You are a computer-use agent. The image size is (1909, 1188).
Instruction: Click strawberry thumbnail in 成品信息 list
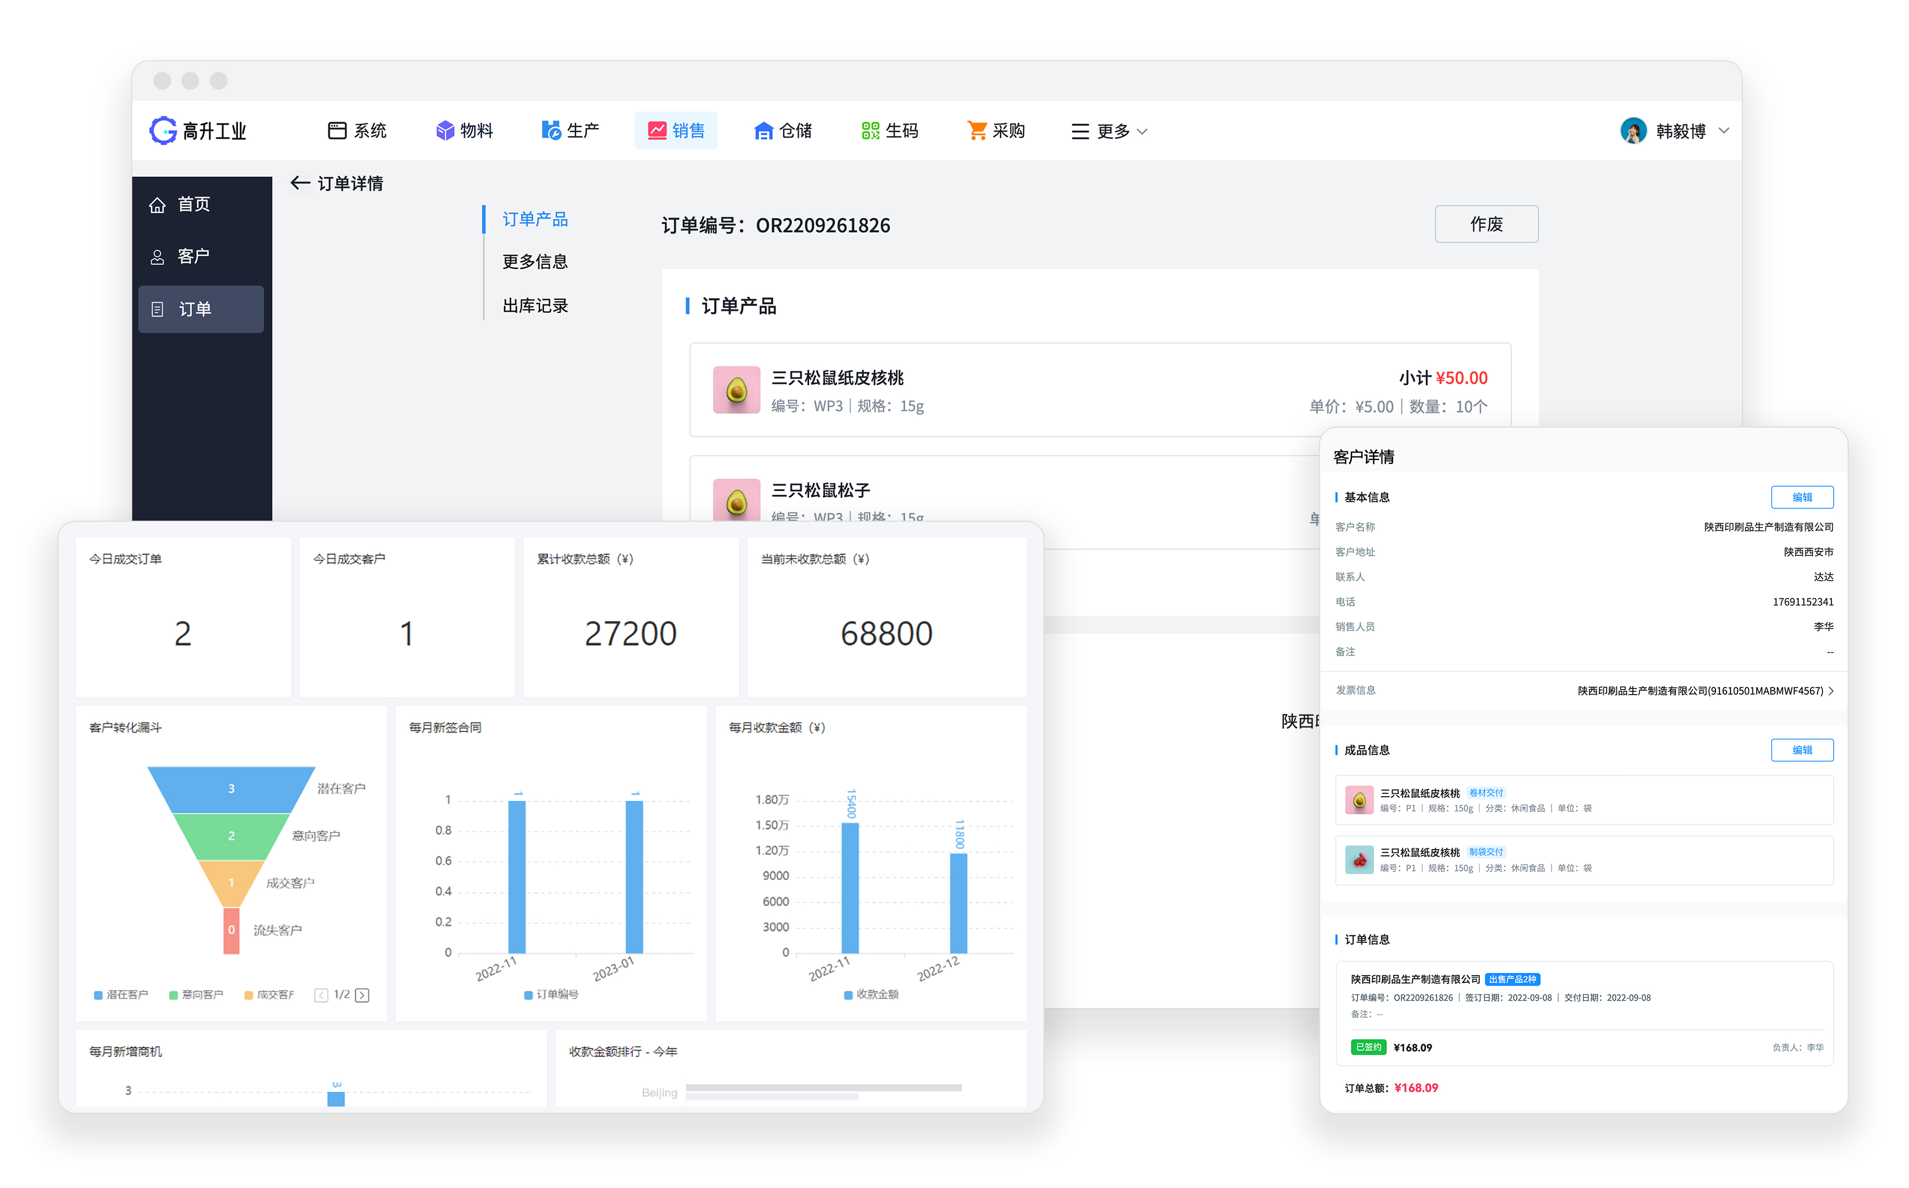(x=1359, y=860)
